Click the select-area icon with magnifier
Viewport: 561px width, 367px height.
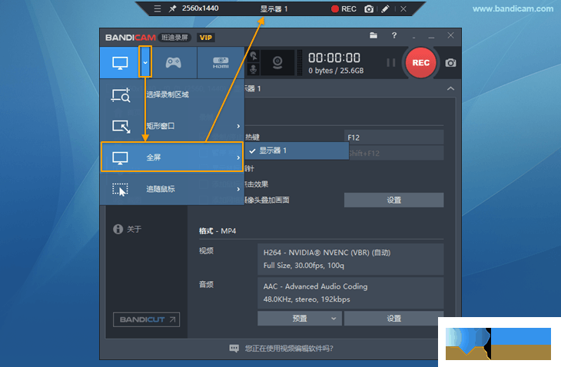[121, 95]
